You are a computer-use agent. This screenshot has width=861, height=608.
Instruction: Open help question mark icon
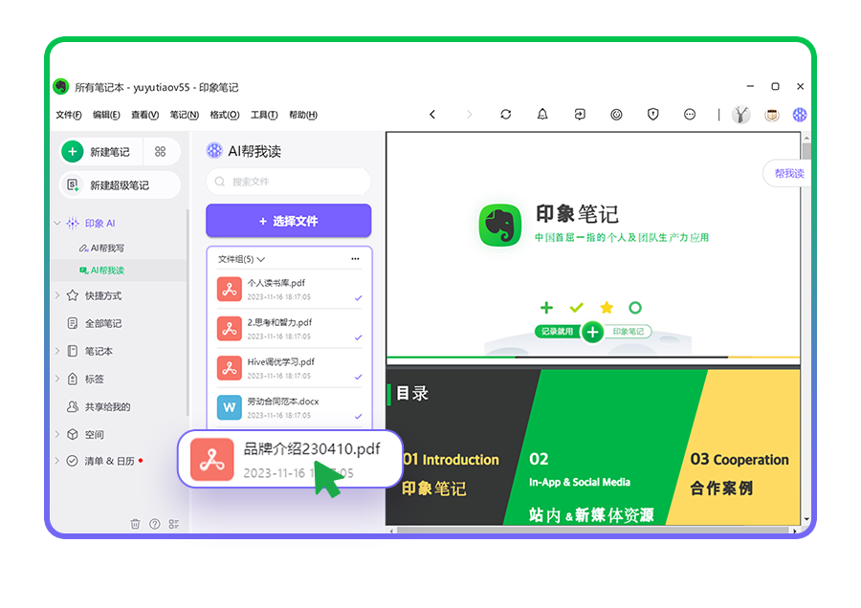click(x=155, y=524)
